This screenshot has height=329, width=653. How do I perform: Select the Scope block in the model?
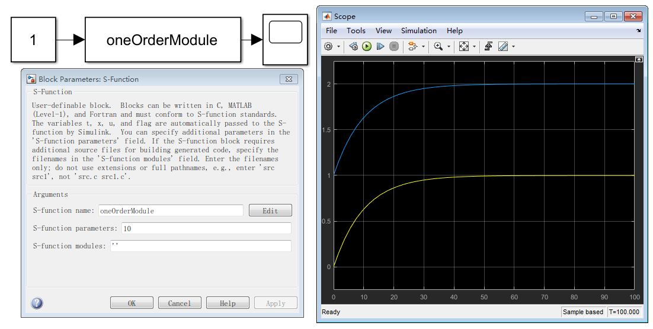tap(285, 40)
